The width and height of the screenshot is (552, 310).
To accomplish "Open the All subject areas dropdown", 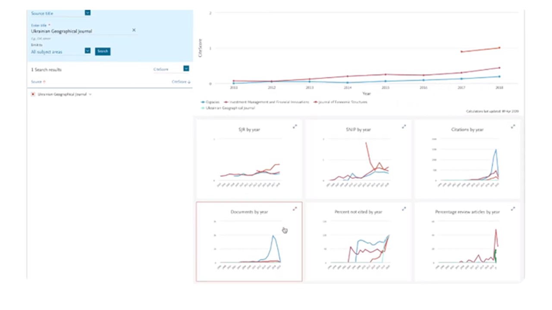I will point(88,51).
